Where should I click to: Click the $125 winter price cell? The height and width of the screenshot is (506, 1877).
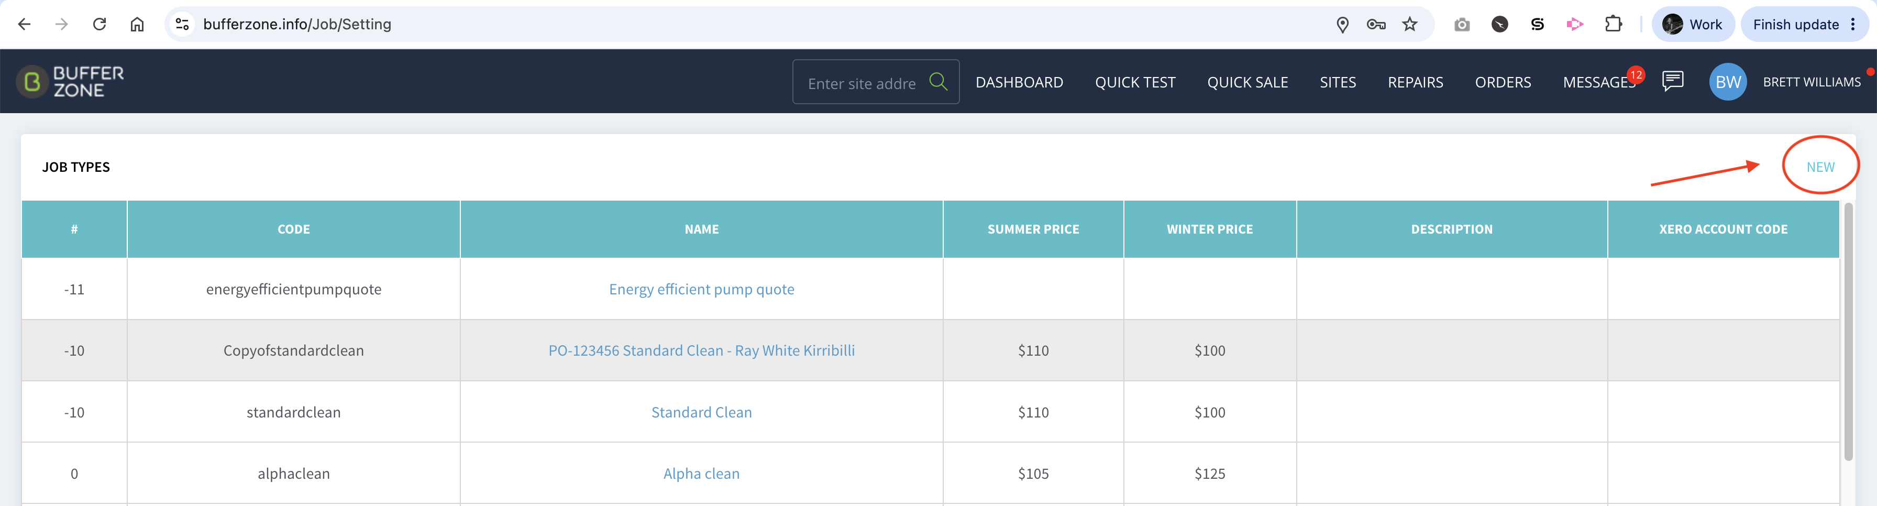coord(1210,474)
